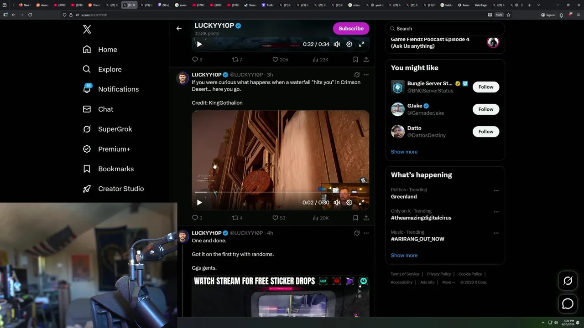Image resolution: width=584 pixels, height=328 pixels.
Task: View analytics showing 22K views
Action: coord(320,60)
